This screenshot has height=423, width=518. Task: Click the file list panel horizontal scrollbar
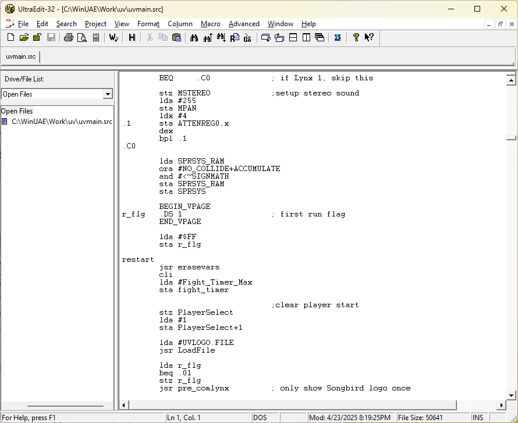point(65,406)
